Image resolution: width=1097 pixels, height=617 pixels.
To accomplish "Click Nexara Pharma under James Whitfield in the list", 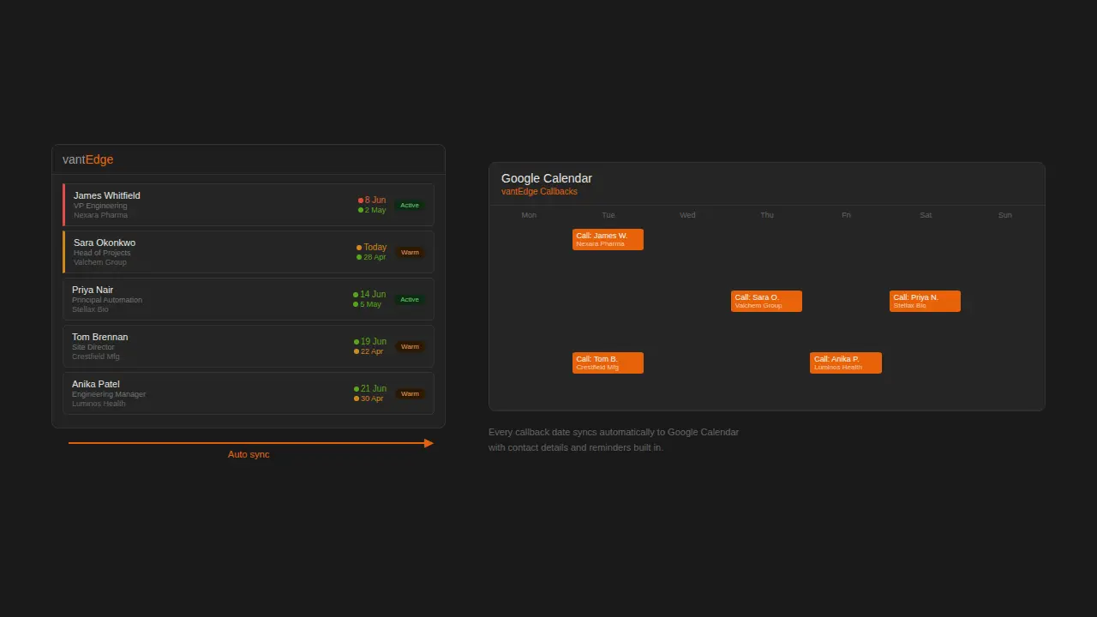I will point(100,215).
